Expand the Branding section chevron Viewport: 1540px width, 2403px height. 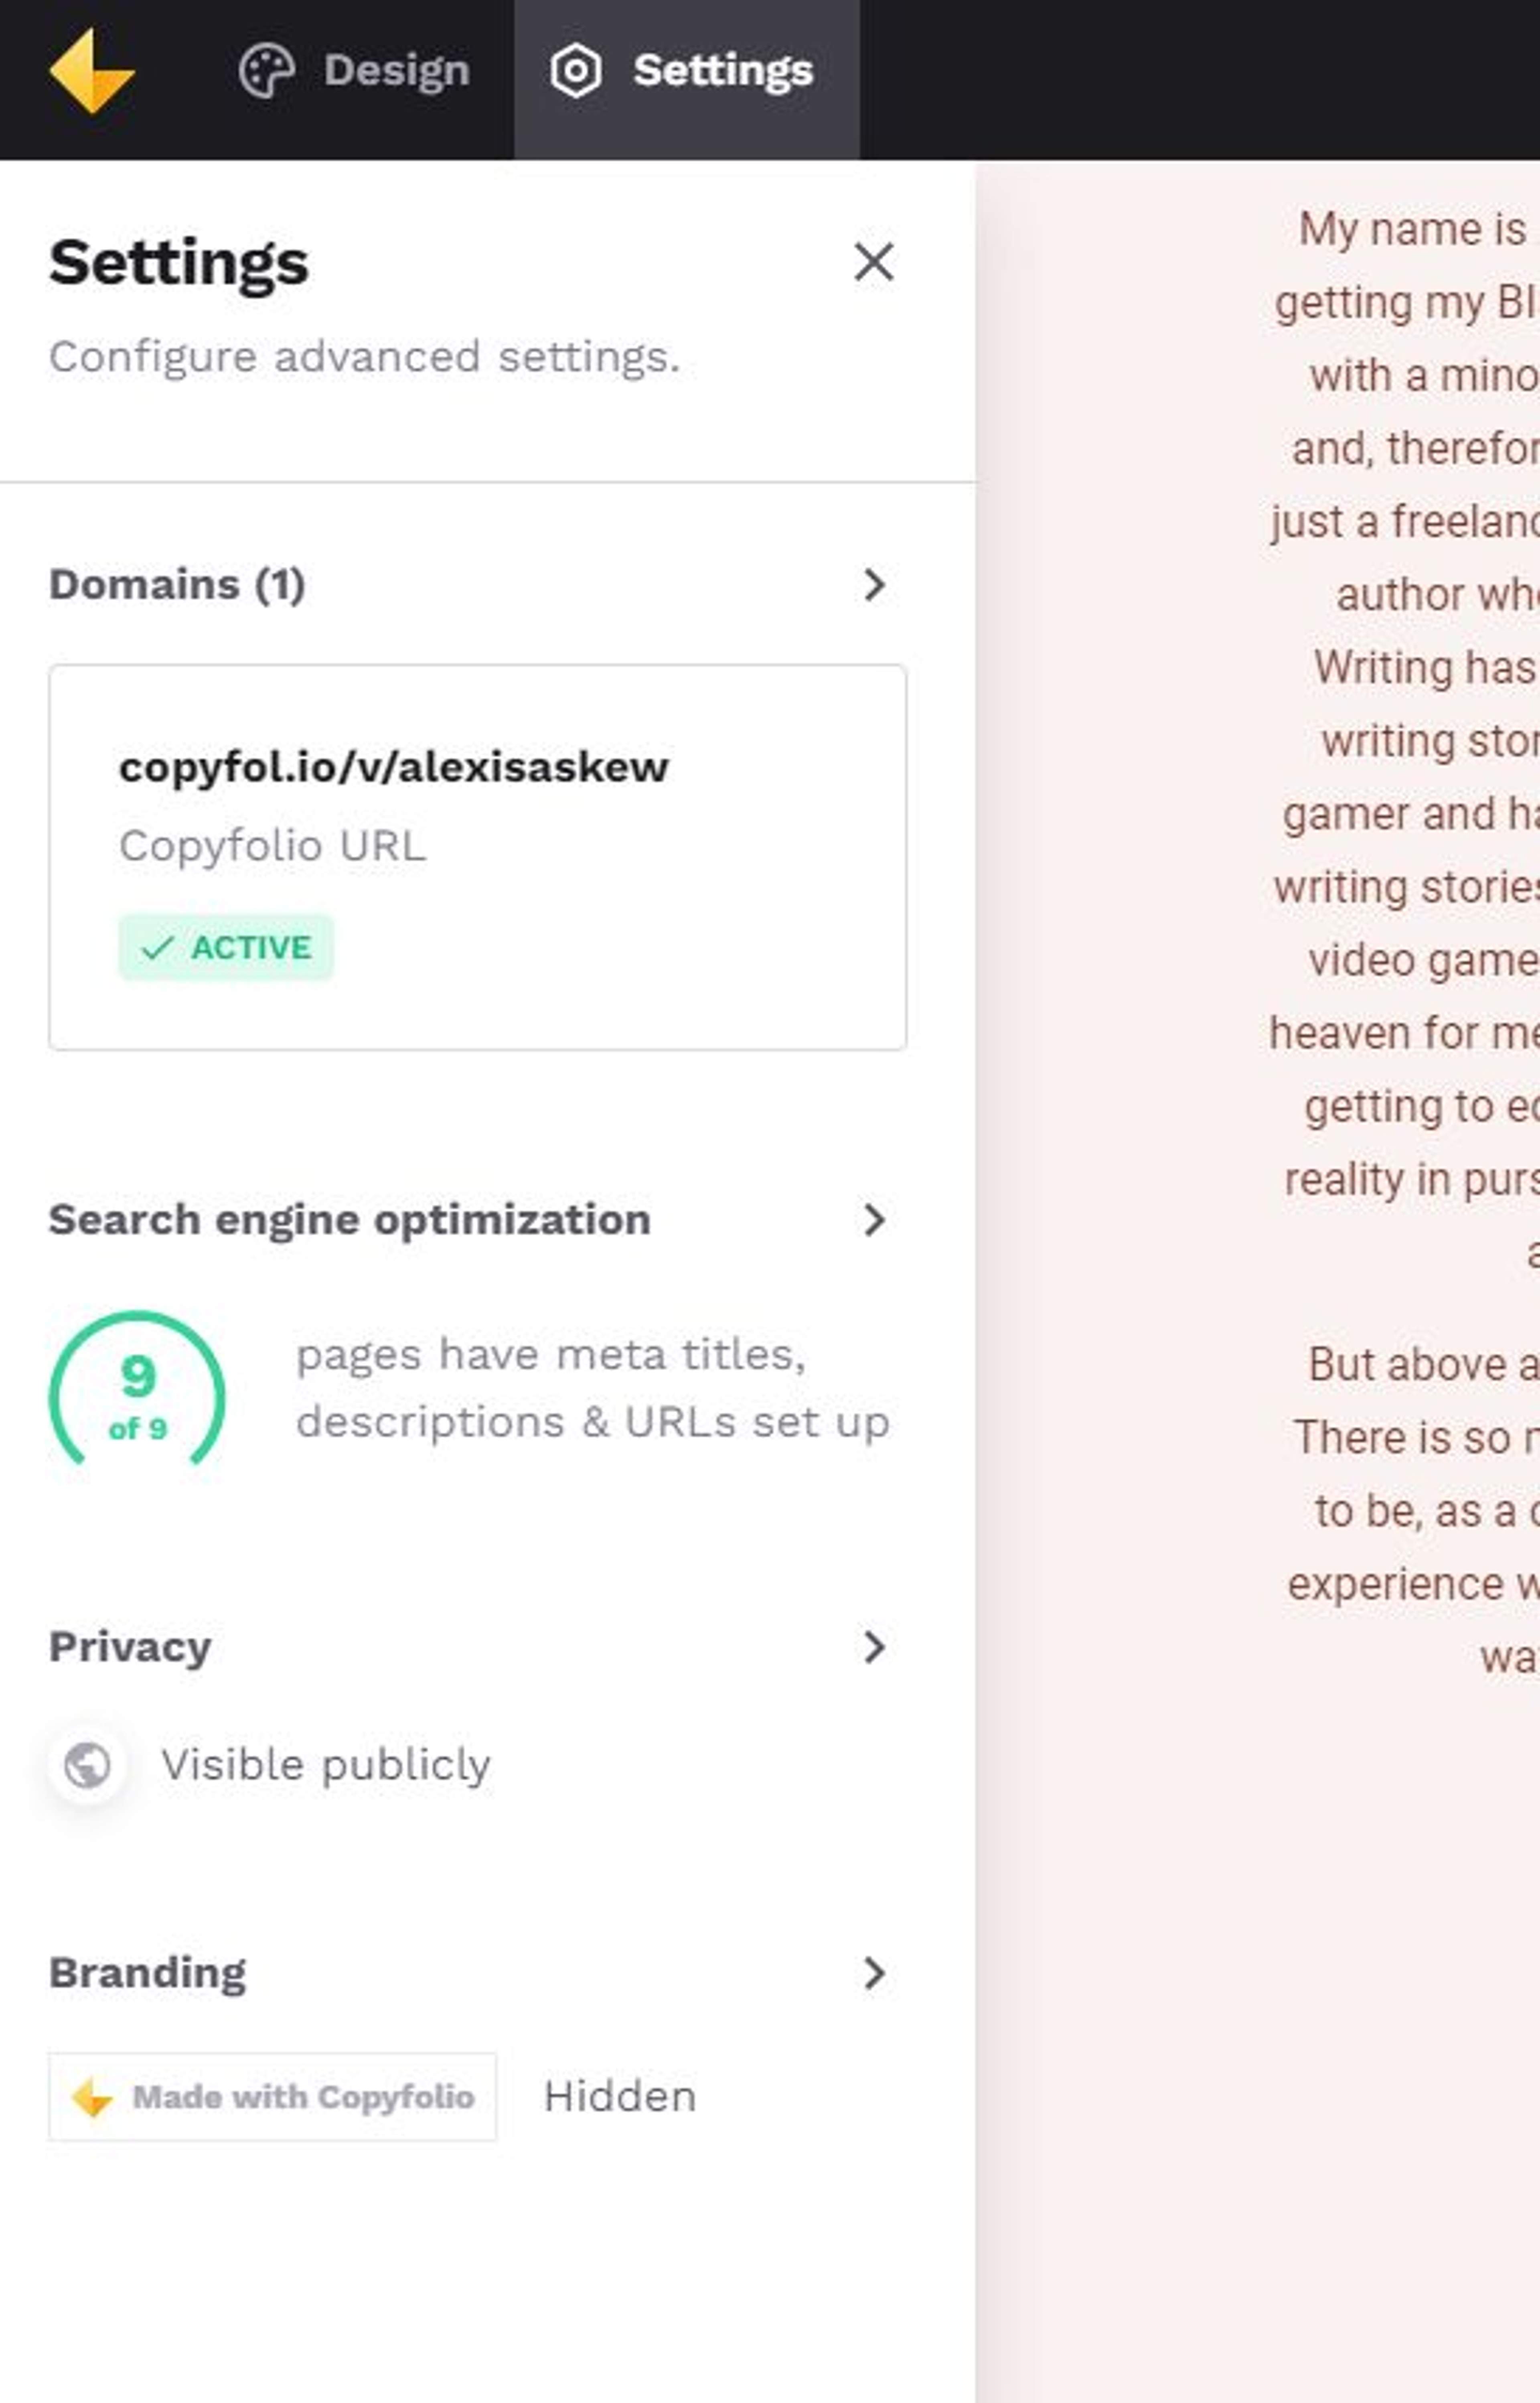pos(874,1973)
